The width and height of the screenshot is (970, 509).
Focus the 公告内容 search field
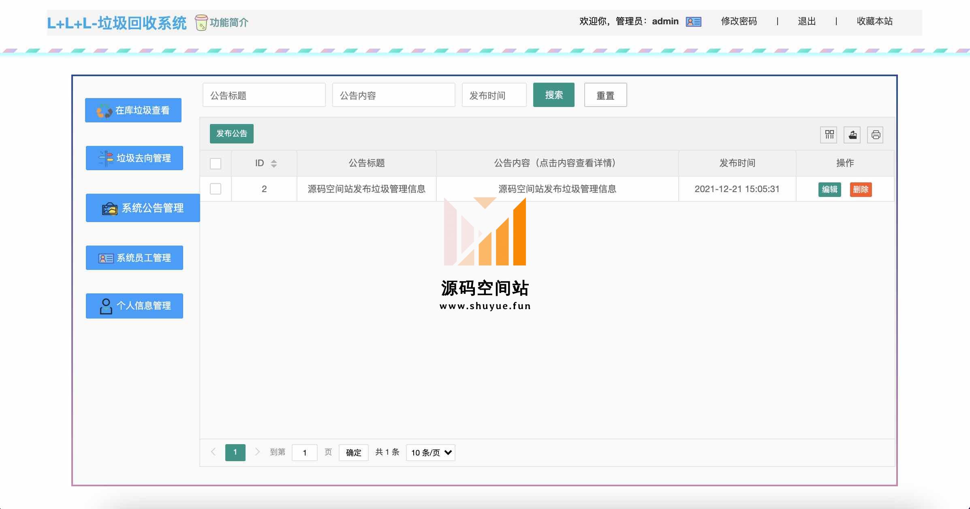coord(394,95)
